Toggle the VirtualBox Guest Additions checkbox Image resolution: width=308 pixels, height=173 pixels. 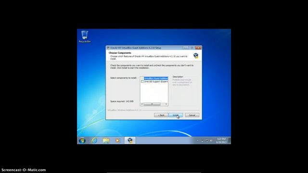142,78
